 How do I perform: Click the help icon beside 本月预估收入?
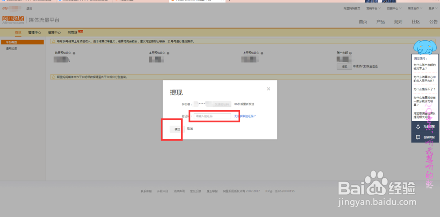(168, 53)
